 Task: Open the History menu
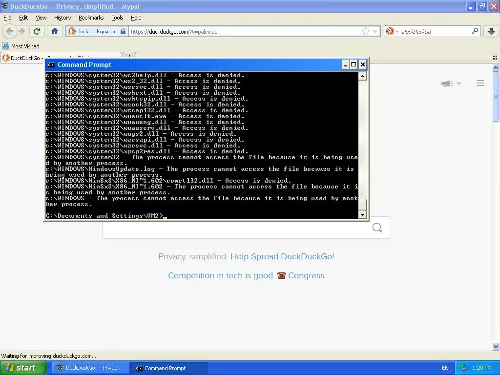click(62, 18)
